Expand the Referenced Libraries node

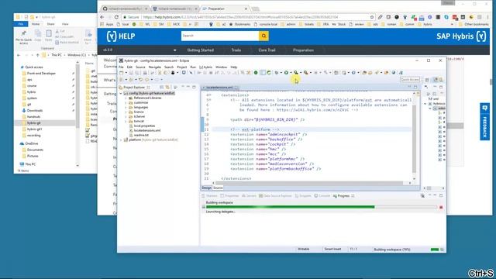point(126,98)
